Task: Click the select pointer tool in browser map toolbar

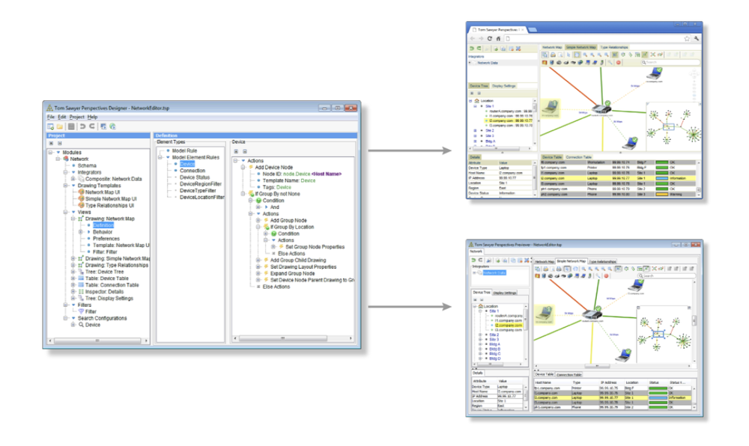Action: tap(568, 55)
